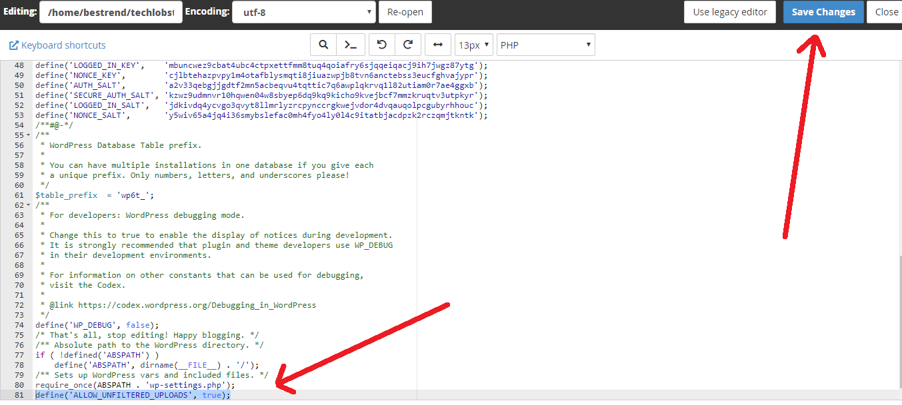The image size is (902, 405).
Task: Collapse the comment block at line 55
Action: (28, 135)
